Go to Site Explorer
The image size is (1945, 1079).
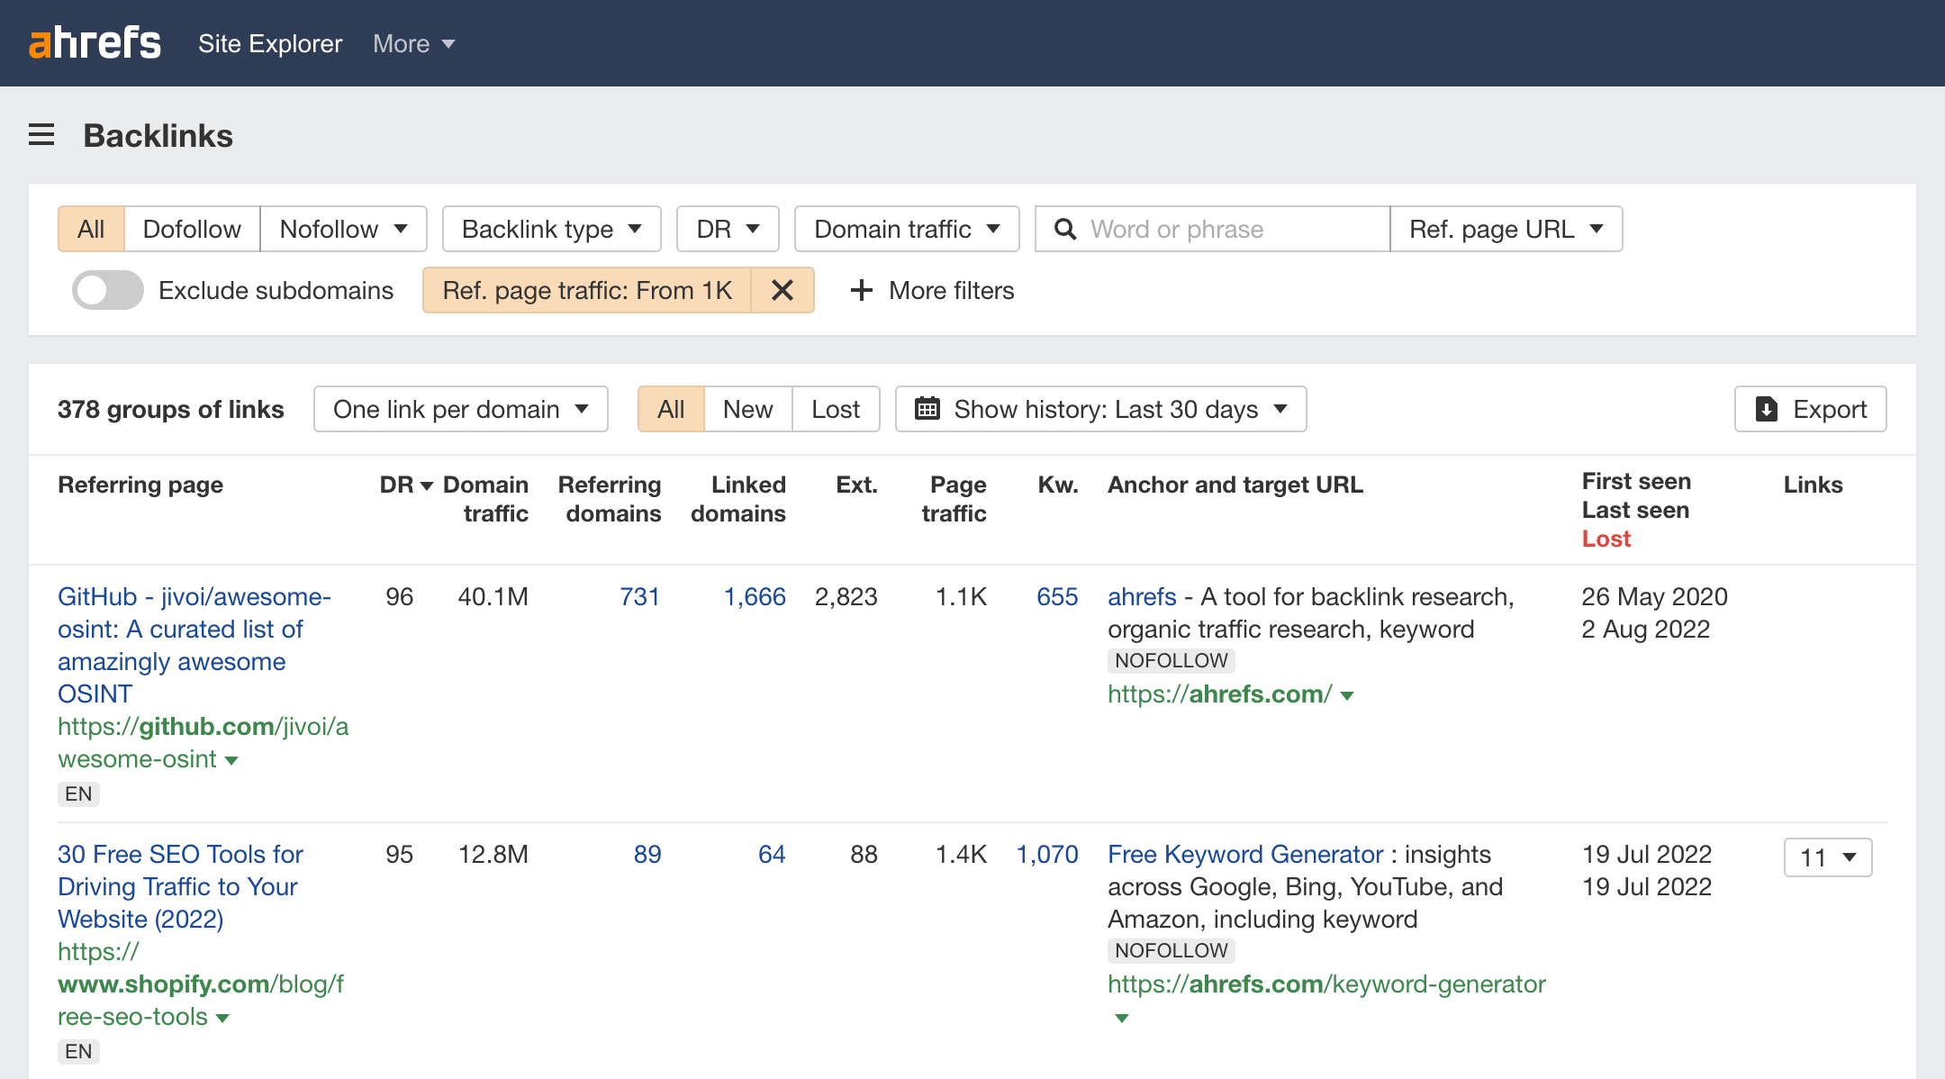click(270, 43)
